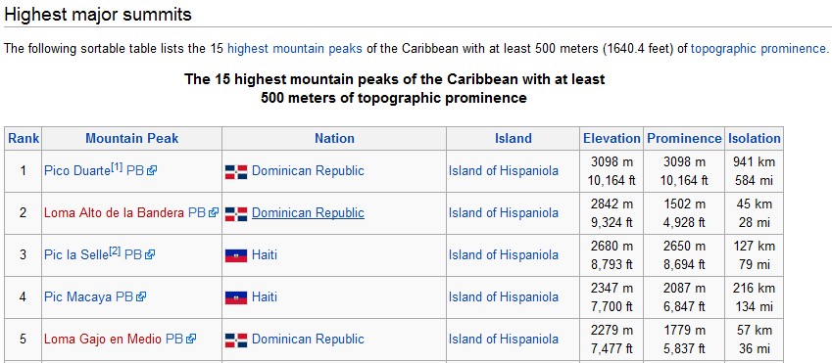Open Pico Duarte article link
832x363 pixels.
coord(77,171)
